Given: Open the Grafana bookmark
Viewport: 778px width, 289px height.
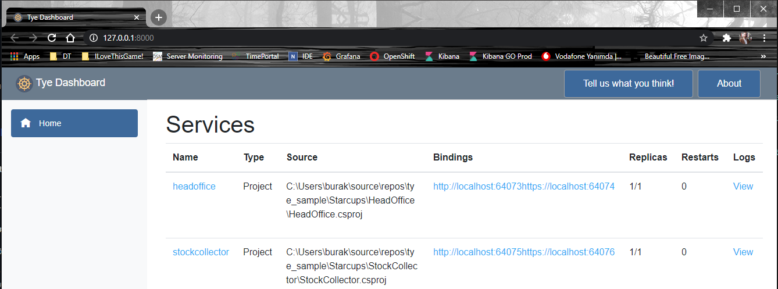Looking at the screenshot, I should coord(341,56).
